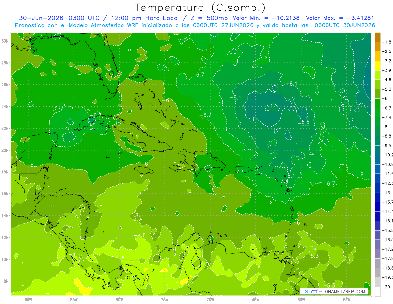
Task: Click the -20 value in the color legend
Action: [x=386, y=286]
